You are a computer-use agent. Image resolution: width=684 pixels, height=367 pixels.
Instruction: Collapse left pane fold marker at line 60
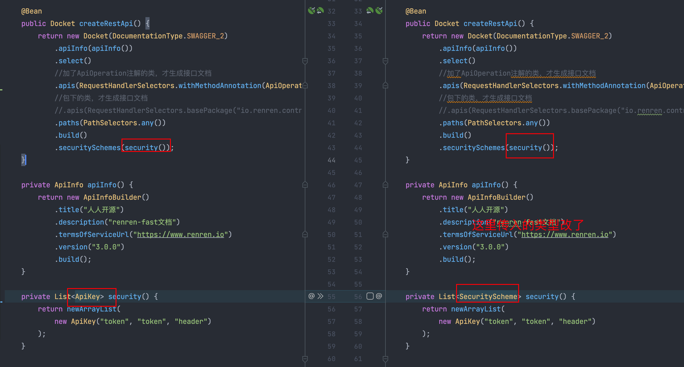coord(305,359)
